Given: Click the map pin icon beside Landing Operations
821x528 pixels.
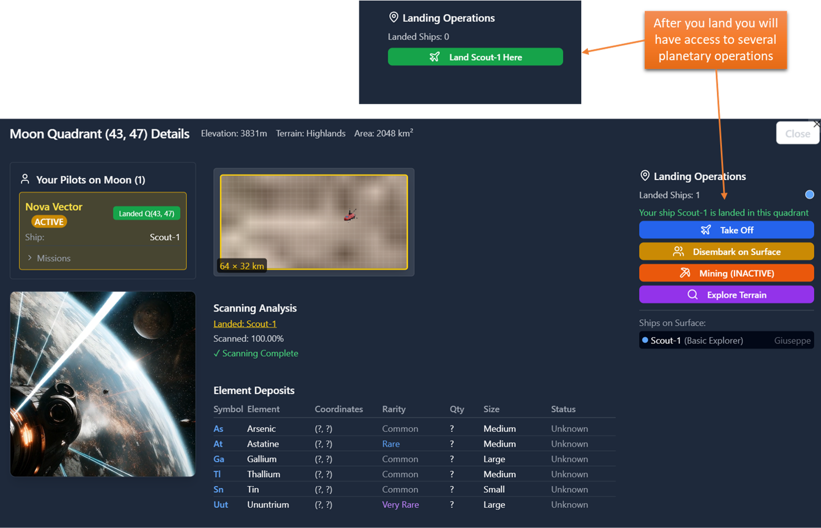Looking at the screenshot, I should (x=645, y=176).
